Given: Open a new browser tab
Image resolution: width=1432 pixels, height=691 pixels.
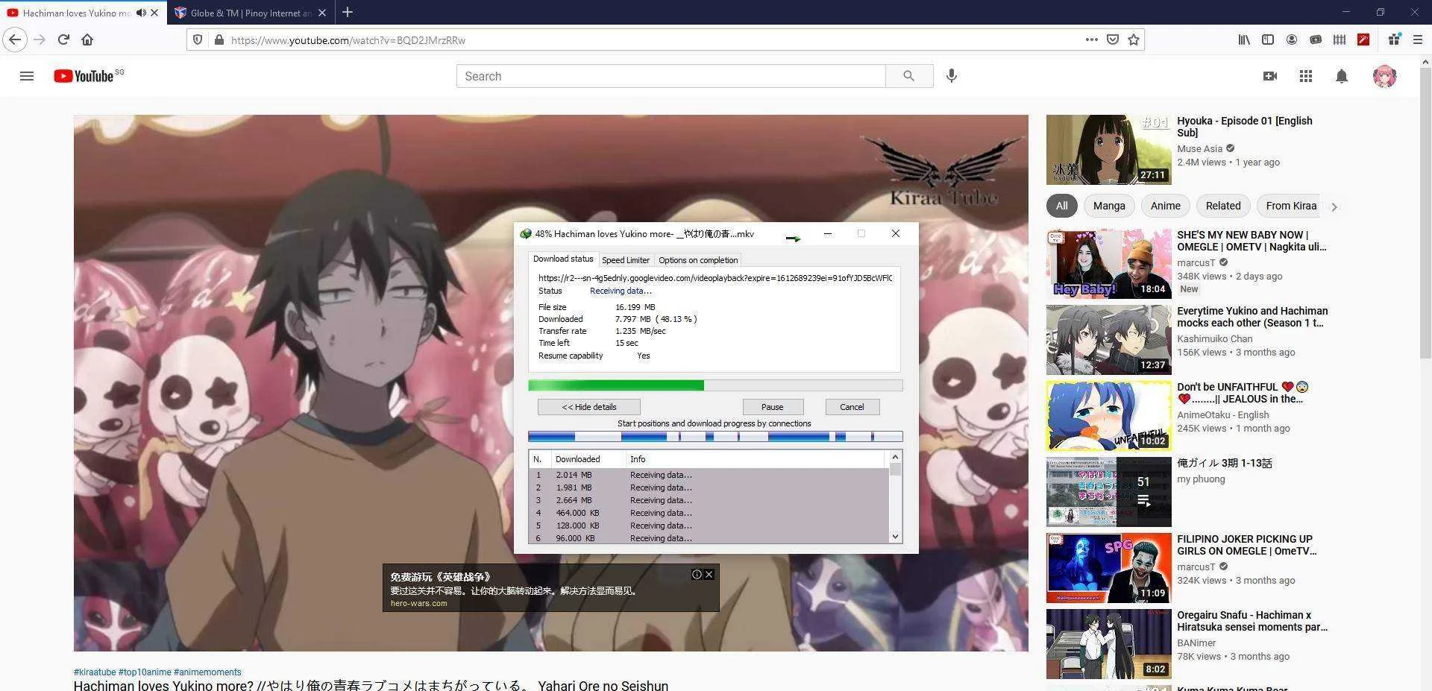Looking at the screenshot, I should (x=348, y=12).
